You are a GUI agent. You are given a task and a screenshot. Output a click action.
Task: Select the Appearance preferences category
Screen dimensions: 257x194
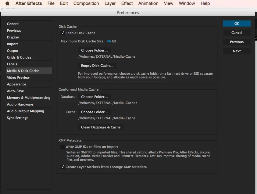(29, 84)
